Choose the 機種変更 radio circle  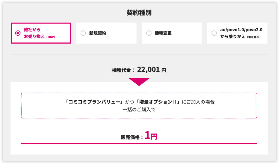pos(149,33)
